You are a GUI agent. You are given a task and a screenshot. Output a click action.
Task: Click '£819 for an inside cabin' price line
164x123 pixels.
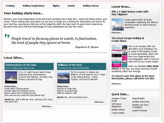point(67,89)
